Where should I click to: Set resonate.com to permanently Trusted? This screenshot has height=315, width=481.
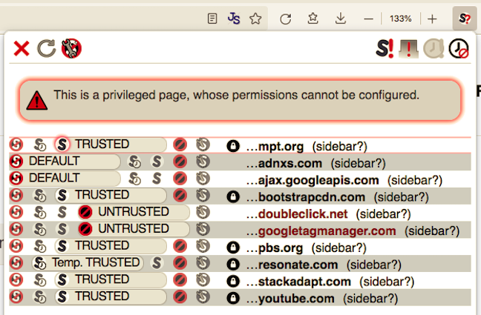(157, 263)
